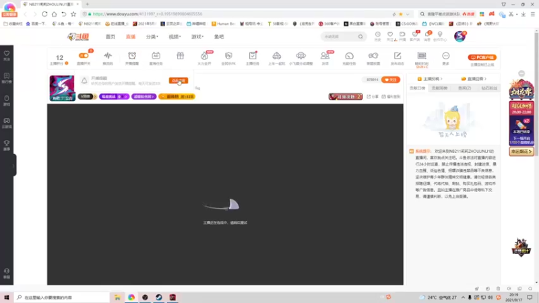The height and width of the screenshot is (303, 539).
Task: Open the 友邻 people icon
Action: pos(325,56)
